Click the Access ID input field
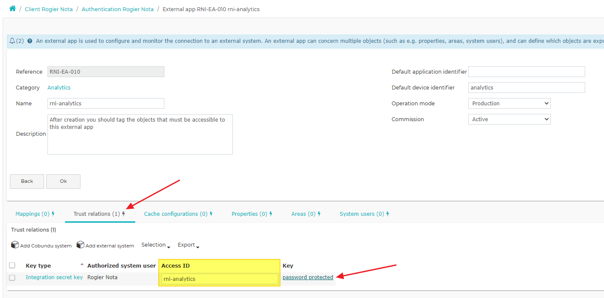Viewport: 604px width, 298px height. [220, 279]
